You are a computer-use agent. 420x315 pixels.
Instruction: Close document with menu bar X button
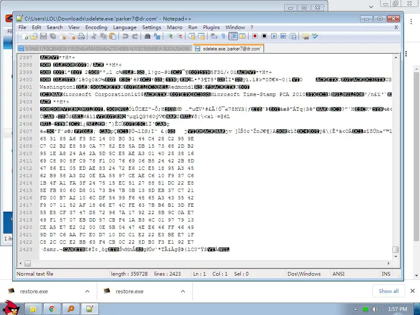[396, 27]
